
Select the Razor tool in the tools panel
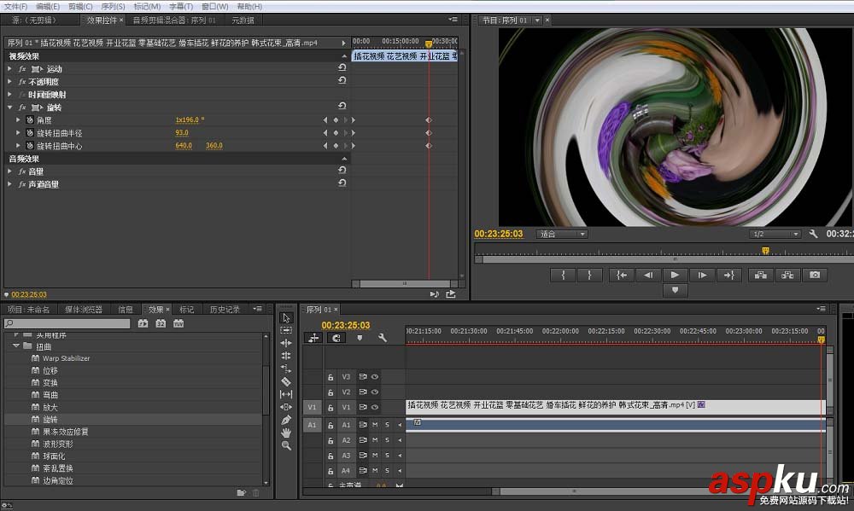[x=286, y=381]
